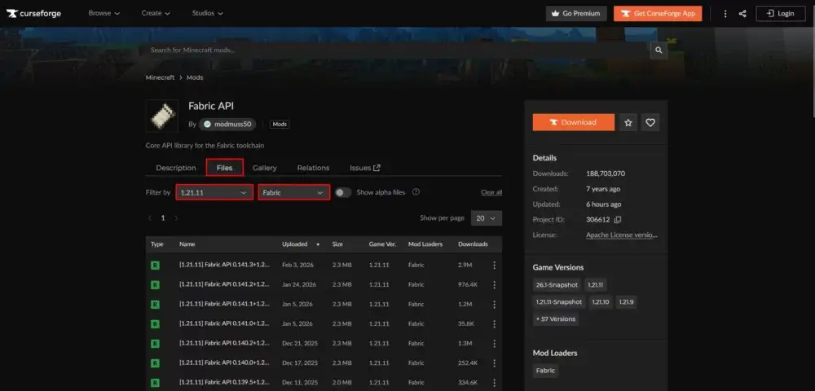Switch to the Files tab
The width and height of the screenshot is (815, 391).
224,168
